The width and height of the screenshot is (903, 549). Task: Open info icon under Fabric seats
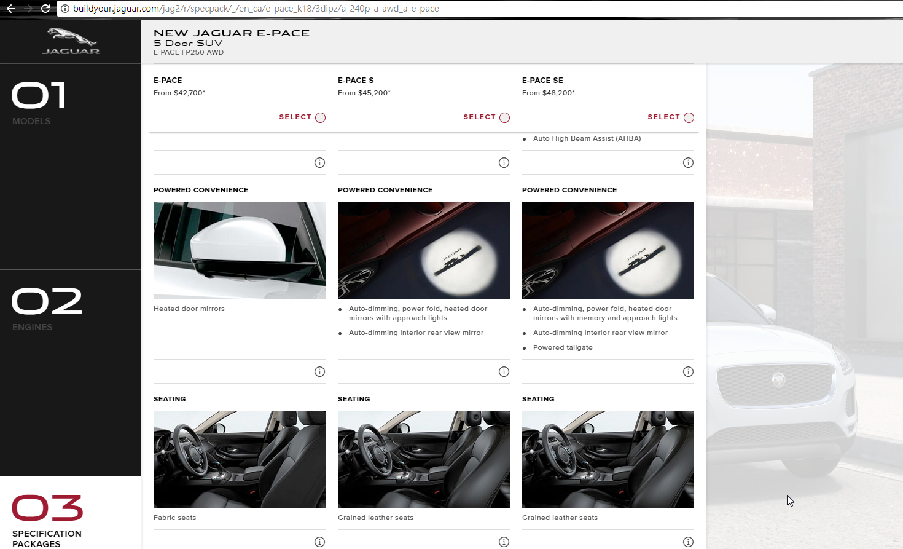(x=319, y=542)
